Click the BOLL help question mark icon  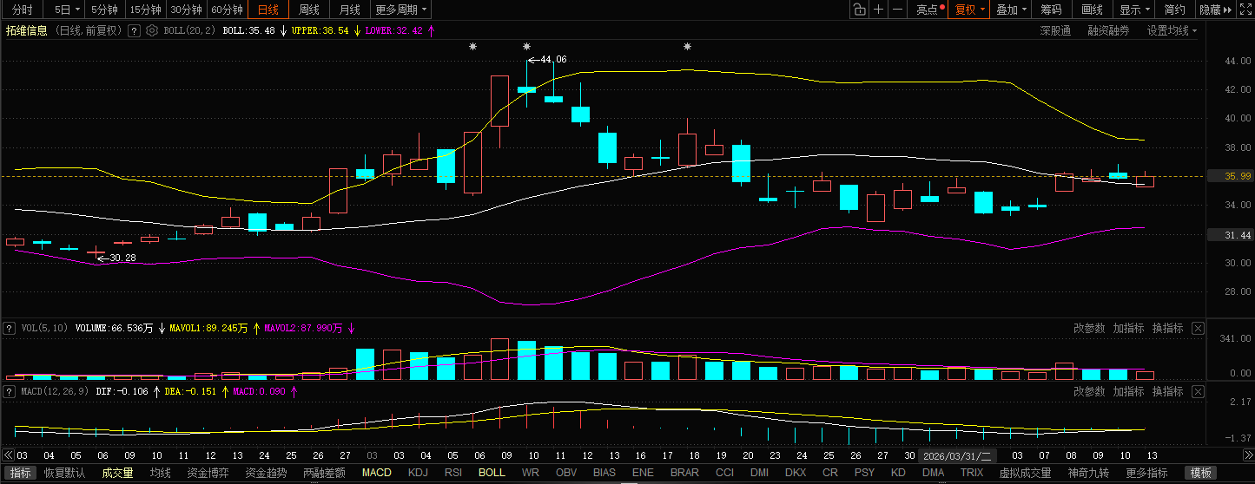(x=135, y=30)
